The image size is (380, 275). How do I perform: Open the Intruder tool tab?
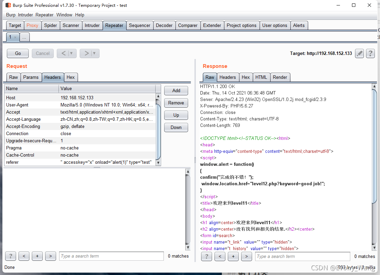[92, 25]
